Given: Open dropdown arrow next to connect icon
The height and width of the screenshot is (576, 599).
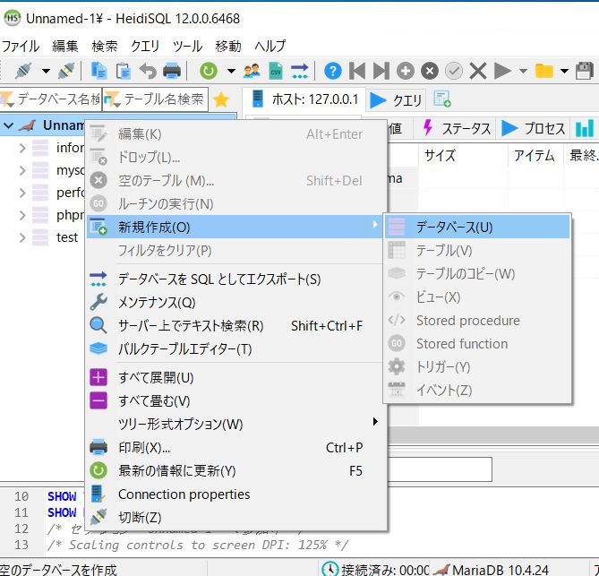Looking at the screenshot, I should click(x=46, y=71).
